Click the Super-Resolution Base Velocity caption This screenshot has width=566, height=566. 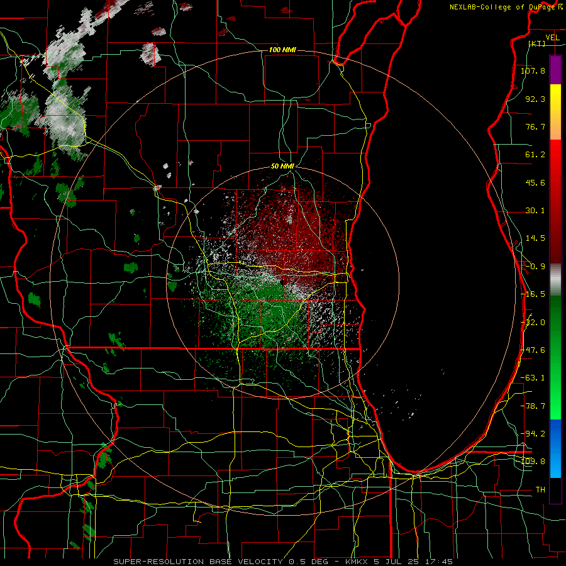[282, 562]
